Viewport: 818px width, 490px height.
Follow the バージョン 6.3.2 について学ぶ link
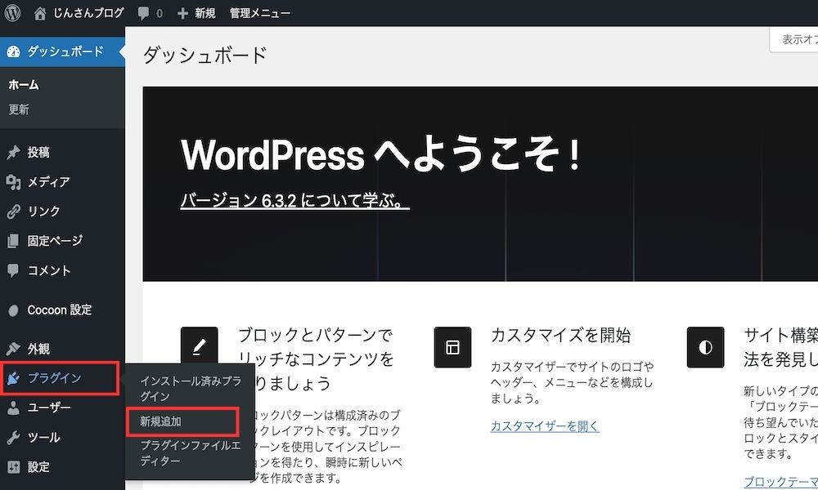point(294,200)
